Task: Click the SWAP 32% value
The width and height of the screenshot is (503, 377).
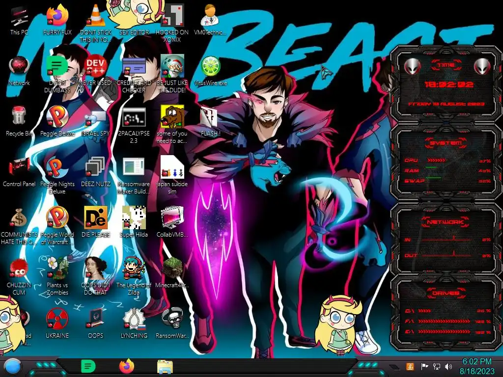Action: [x=484, y=181]
